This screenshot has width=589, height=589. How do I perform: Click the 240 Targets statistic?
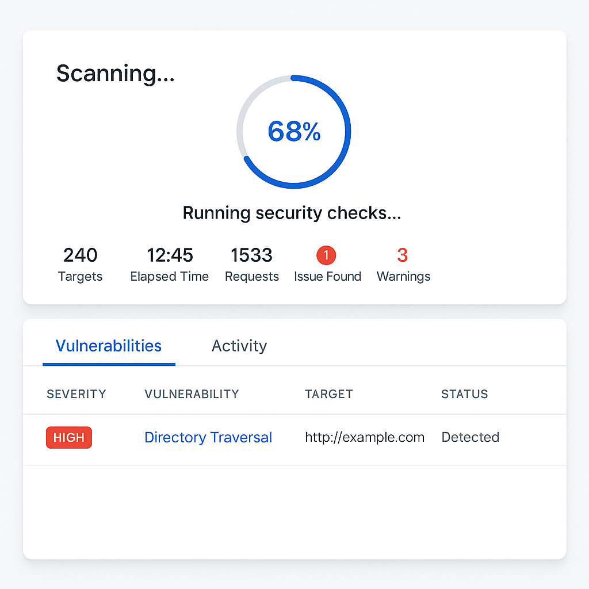pyautogui.click(x=81, y=255)
